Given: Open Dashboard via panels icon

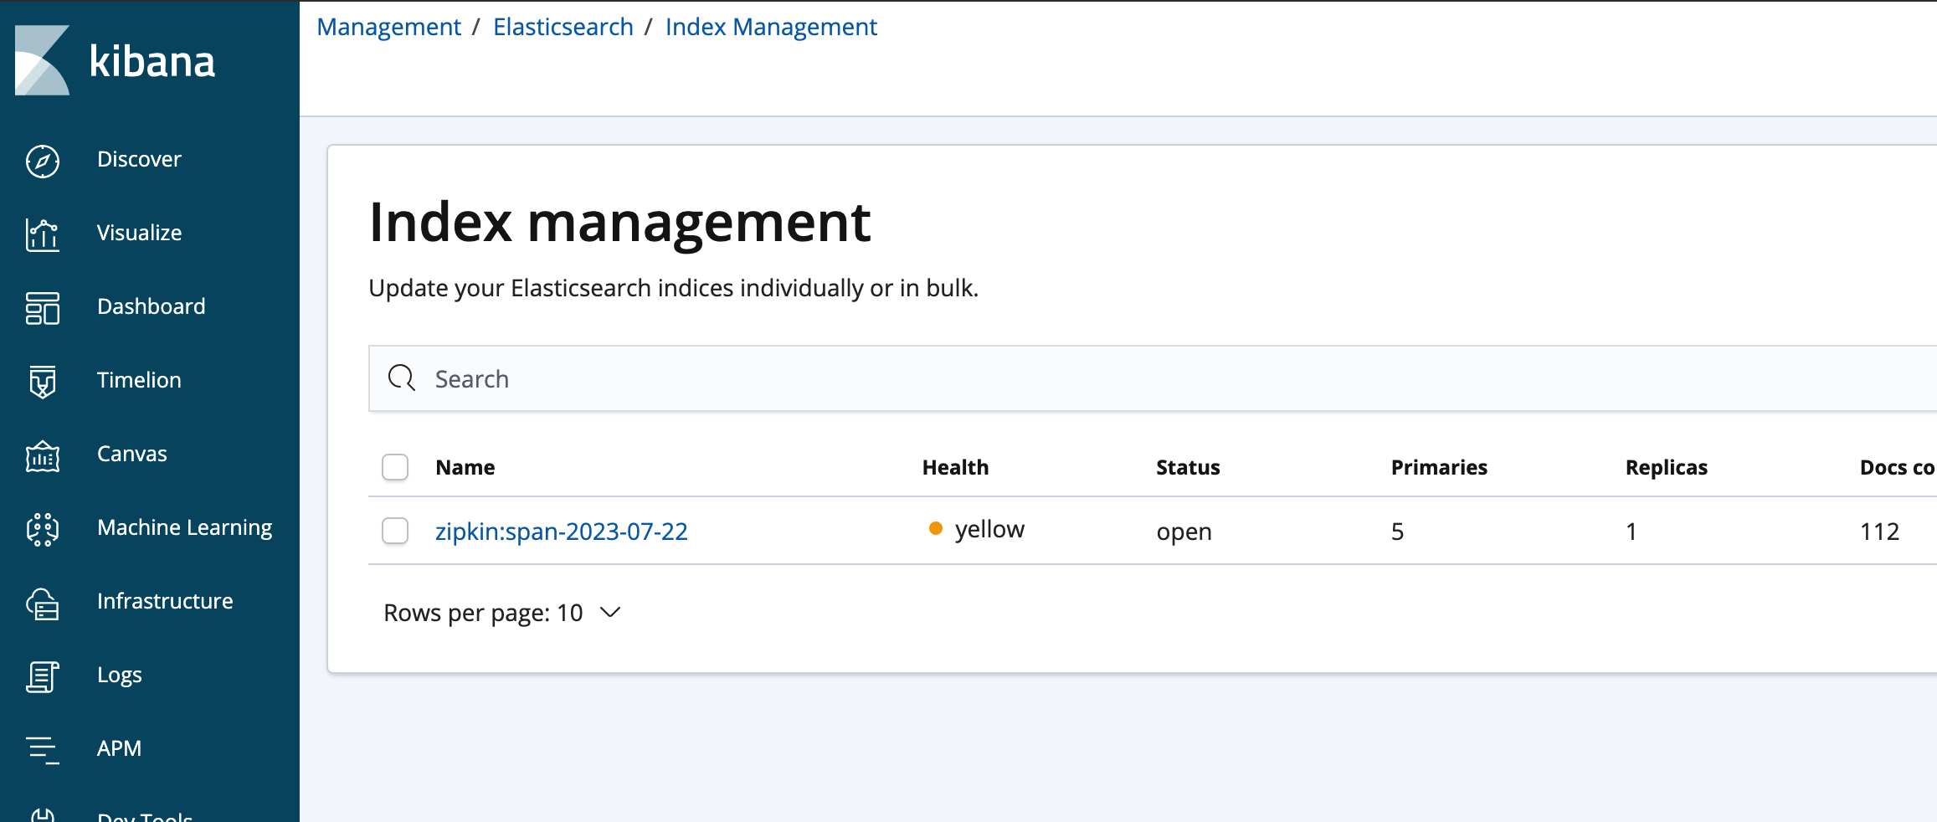Looking at the screenshot, I should 43,308.
